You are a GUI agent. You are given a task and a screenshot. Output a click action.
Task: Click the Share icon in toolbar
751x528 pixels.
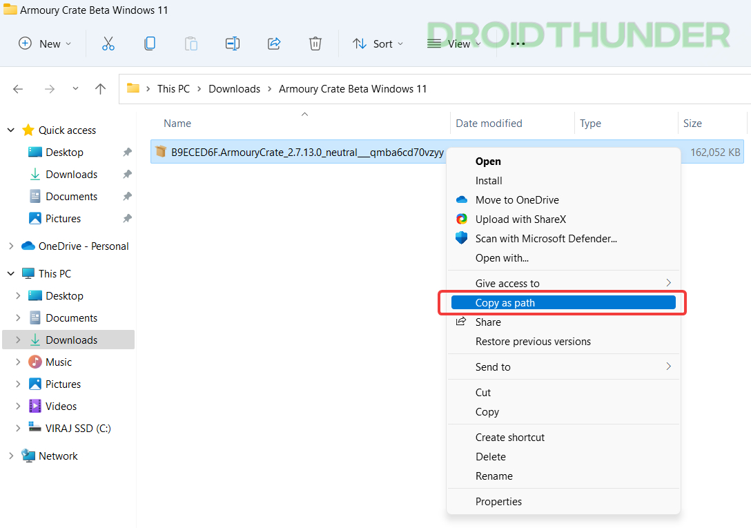click(274, 43)
